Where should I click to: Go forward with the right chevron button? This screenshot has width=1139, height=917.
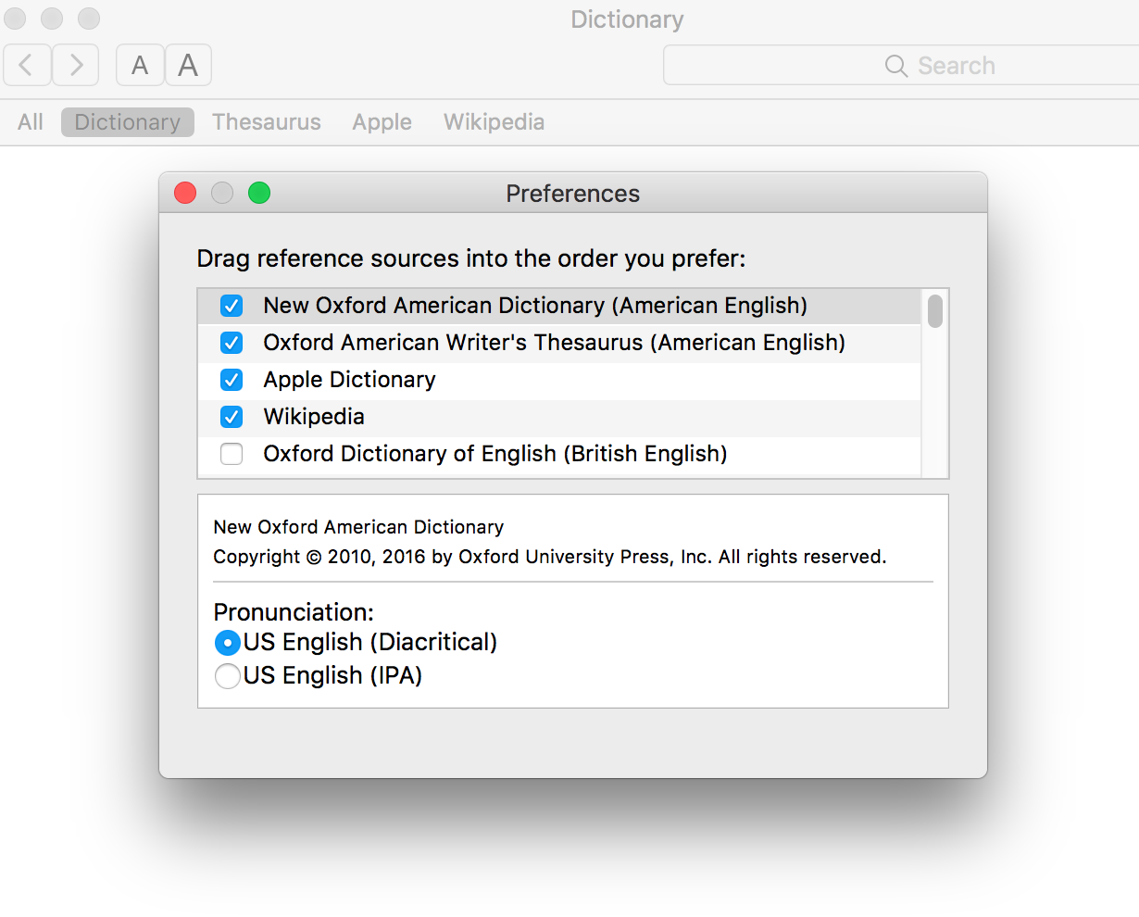(75, 65)
